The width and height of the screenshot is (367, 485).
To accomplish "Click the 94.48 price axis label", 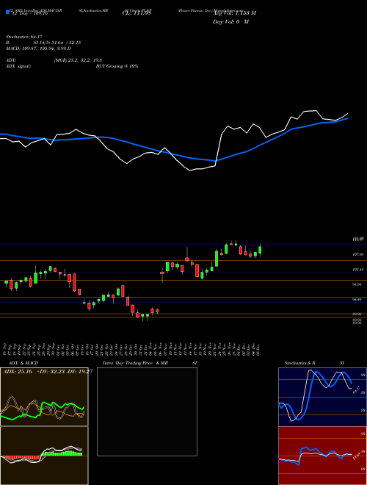I will click(357, 299).
